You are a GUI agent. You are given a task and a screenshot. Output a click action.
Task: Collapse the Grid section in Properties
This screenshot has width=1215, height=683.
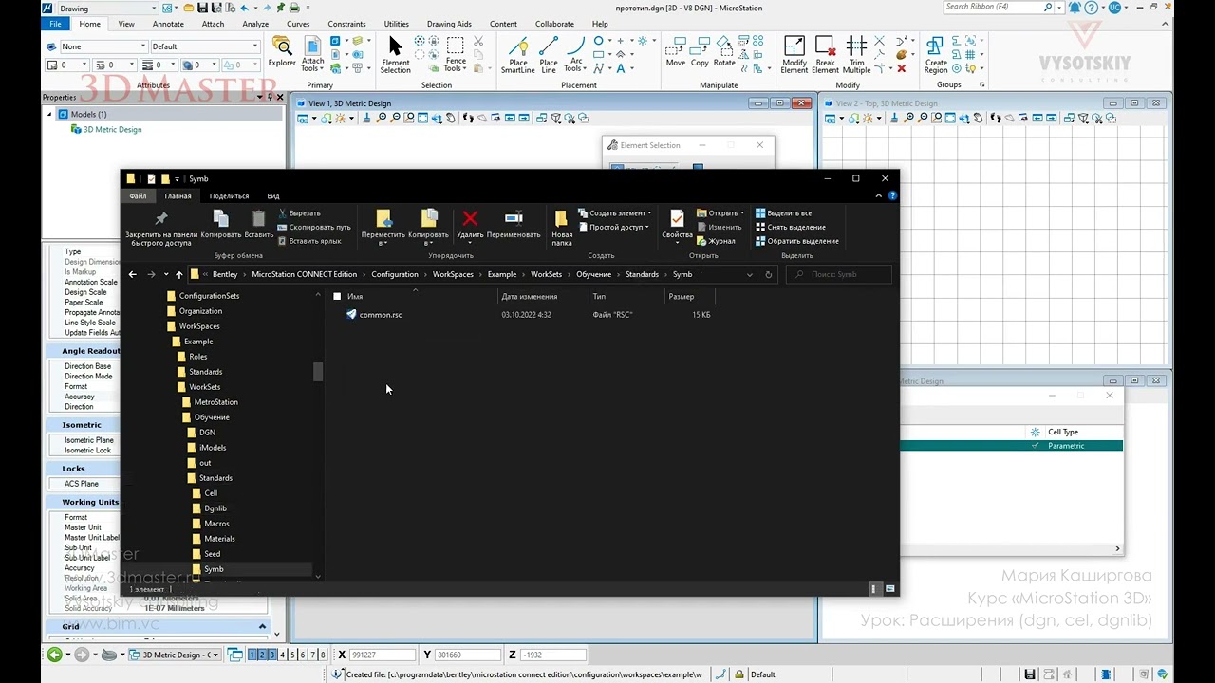point(262,626)
